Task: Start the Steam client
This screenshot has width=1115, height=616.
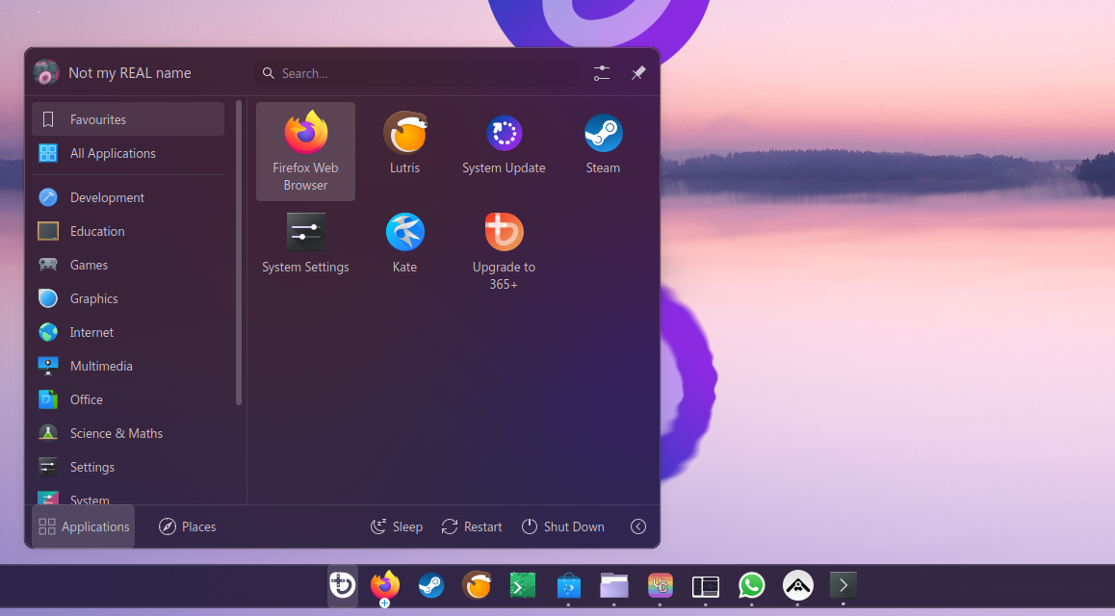Action: tap(603, 142)
